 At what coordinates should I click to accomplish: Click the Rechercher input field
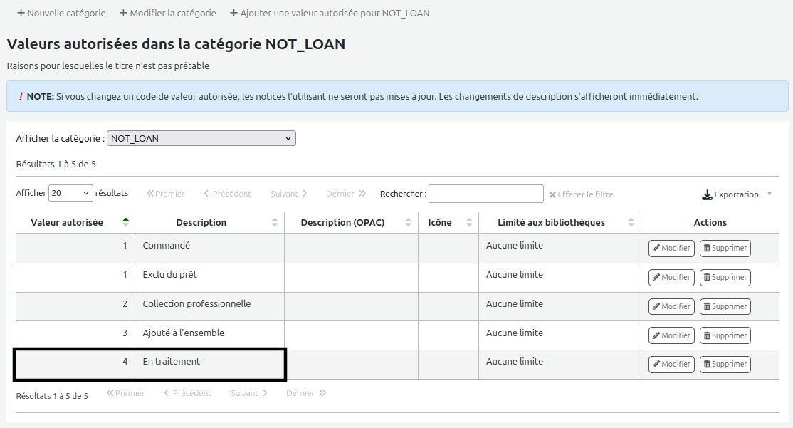486,194
